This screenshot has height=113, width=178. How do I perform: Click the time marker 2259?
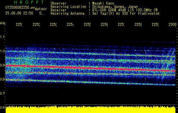[155, 25]
